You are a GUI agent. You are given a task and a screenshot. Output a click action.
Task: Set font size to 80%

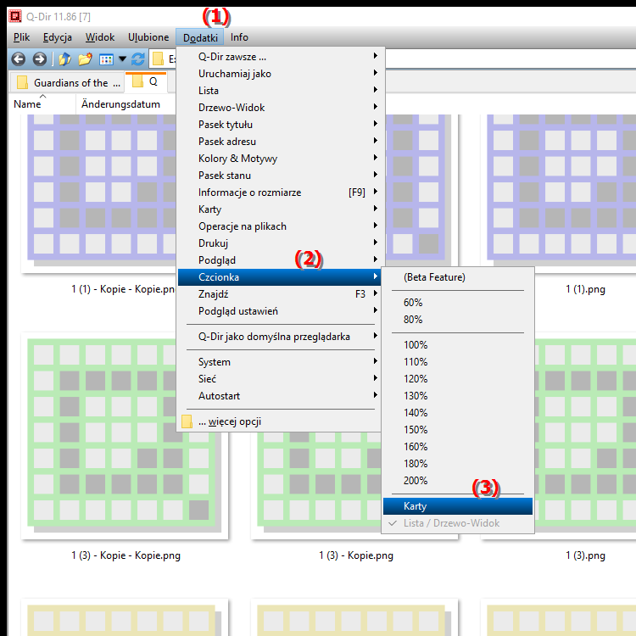(458, 320)
